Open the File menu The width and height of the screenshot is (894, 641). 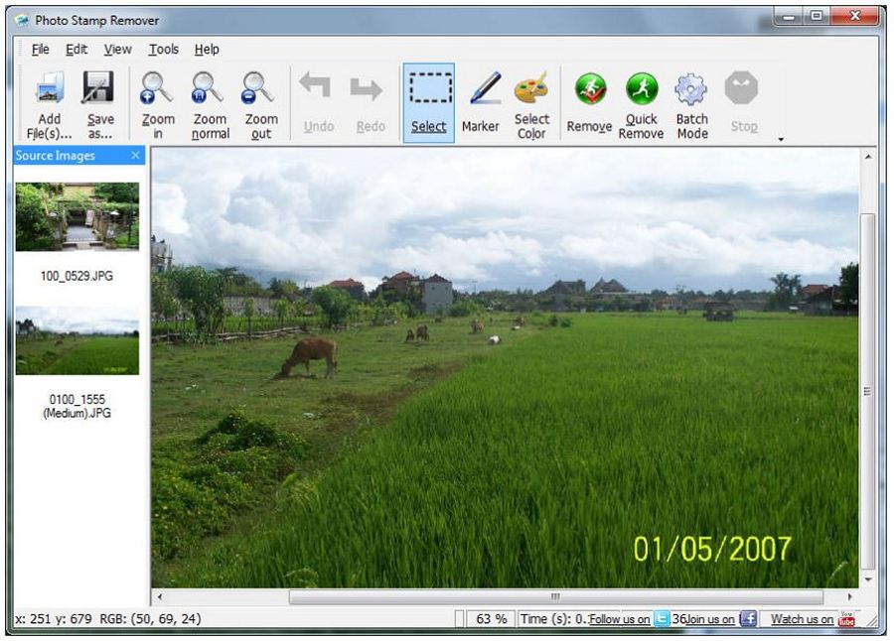tap(40, 50)
